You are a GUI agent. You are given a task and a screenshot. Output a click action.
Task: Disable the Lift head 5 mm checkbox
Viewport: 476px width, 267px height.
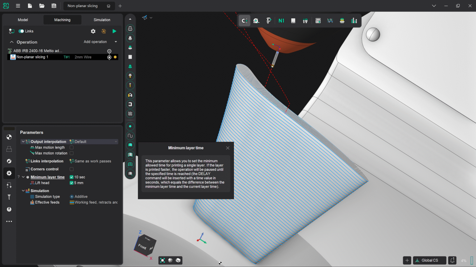[x=71, y=183]
